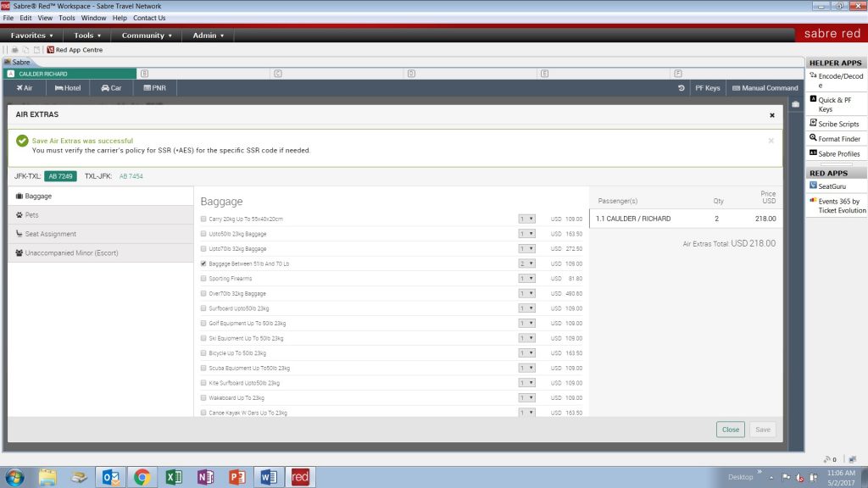Enable Golf Equipment Up To 50lb checkbox

pos(203,323)
